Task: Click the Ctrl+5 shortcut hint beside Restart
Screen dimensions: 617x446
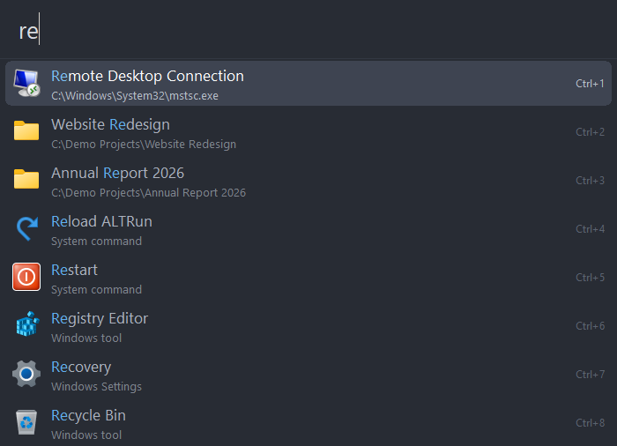Action: pos(590,278)
